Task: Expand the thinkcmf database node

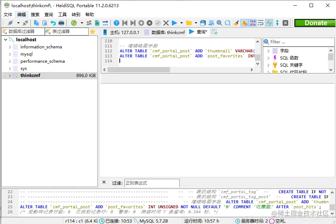Action: [10, 76]
